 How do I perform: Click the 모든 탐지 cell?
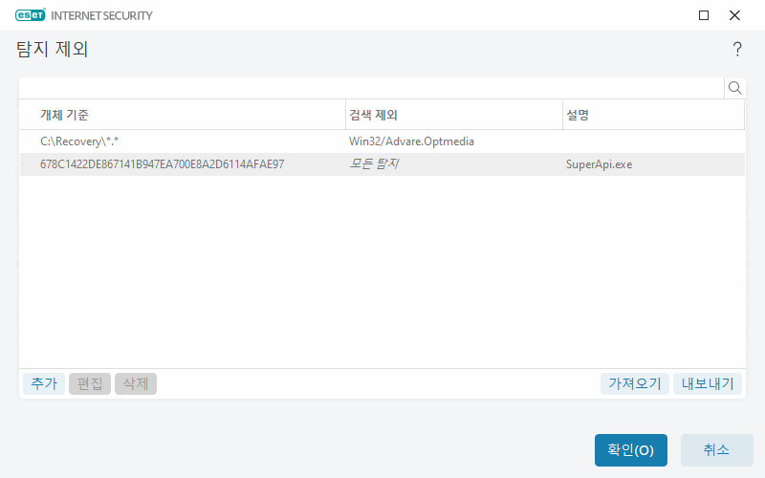(374, 163)
